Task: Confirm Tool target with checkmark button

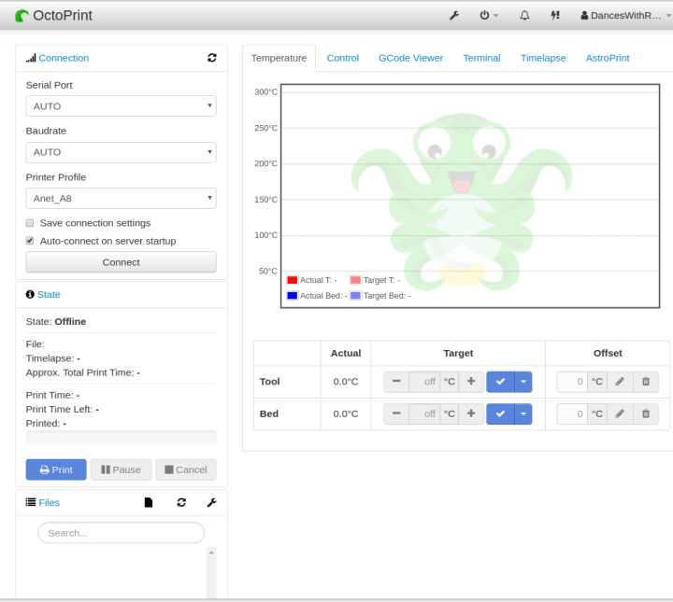Action: [x=500, y=382]
